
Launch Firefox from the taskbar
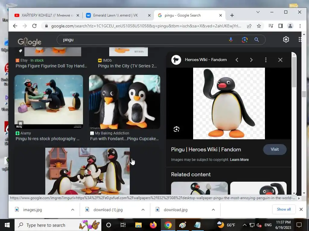(153, 225)
